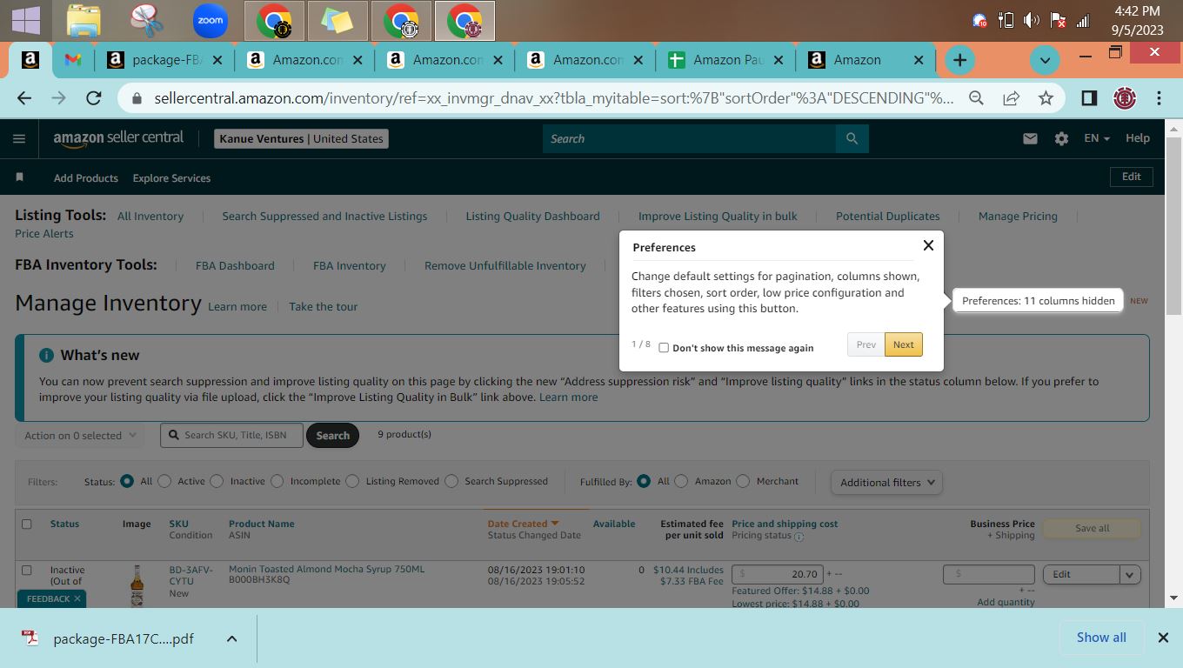Image resolution: width=1183 pixels, height=668 pixels.
Task: Open a new browser tab
Action: click(x=959, y=60)
